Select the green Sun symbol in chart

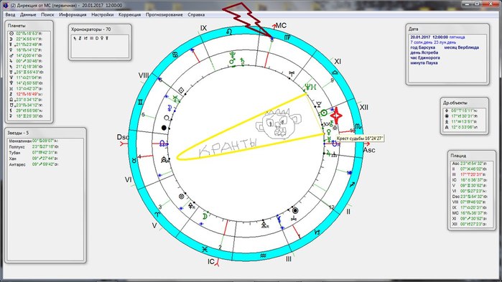pyautogui.click(x=324, y=113)
